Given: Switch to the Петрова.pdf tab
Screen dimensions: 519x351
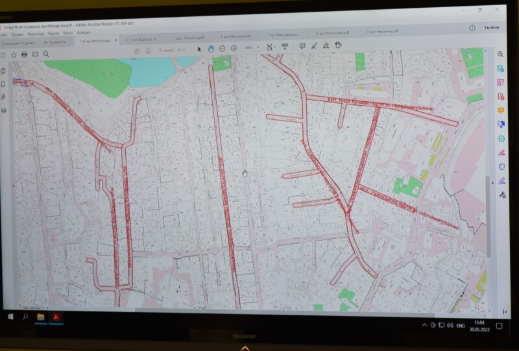Looking at the screenshot, I should 235,37.
